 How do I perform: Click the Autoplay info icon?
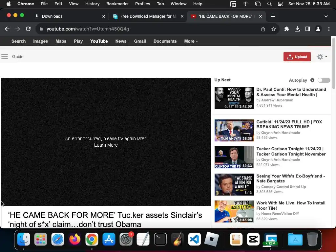coord(312,80)
